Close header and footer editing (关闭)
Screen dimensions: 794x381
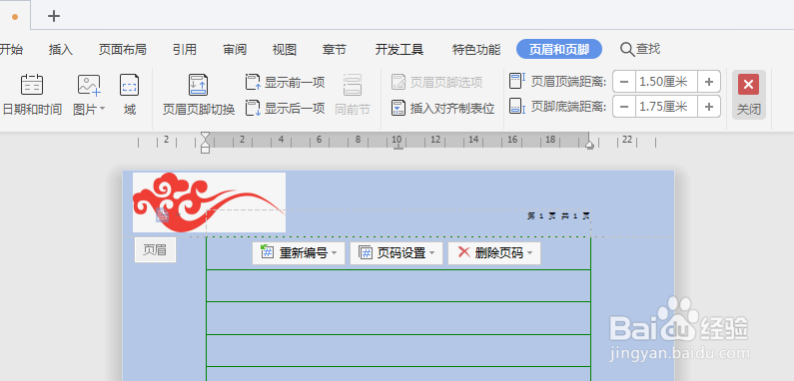click(748, 95)
